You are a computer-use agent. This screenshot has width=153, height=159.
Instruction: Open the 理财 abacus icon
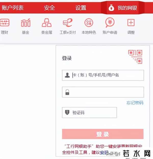pyautogui.click(x=5, y=22)
